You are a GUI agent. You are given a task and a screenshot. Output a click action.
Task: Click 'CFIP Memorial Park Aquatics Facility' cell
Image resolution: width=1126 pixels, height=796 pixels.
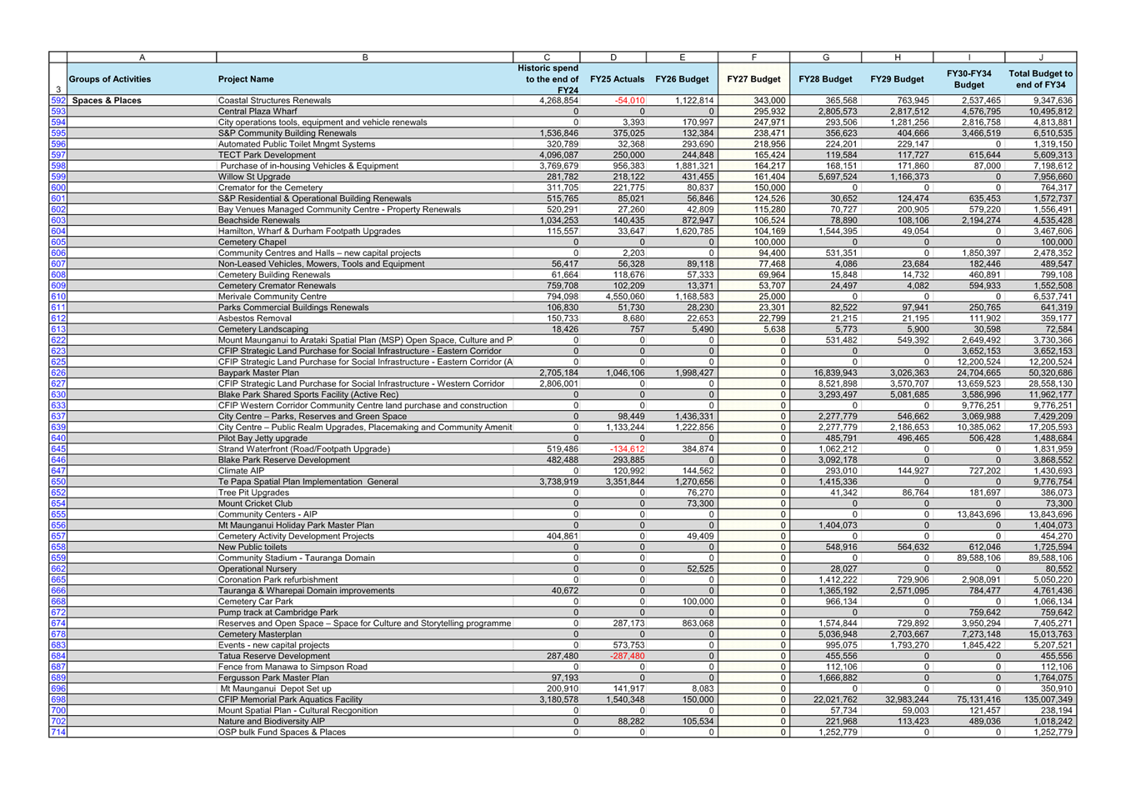(290, 700)
